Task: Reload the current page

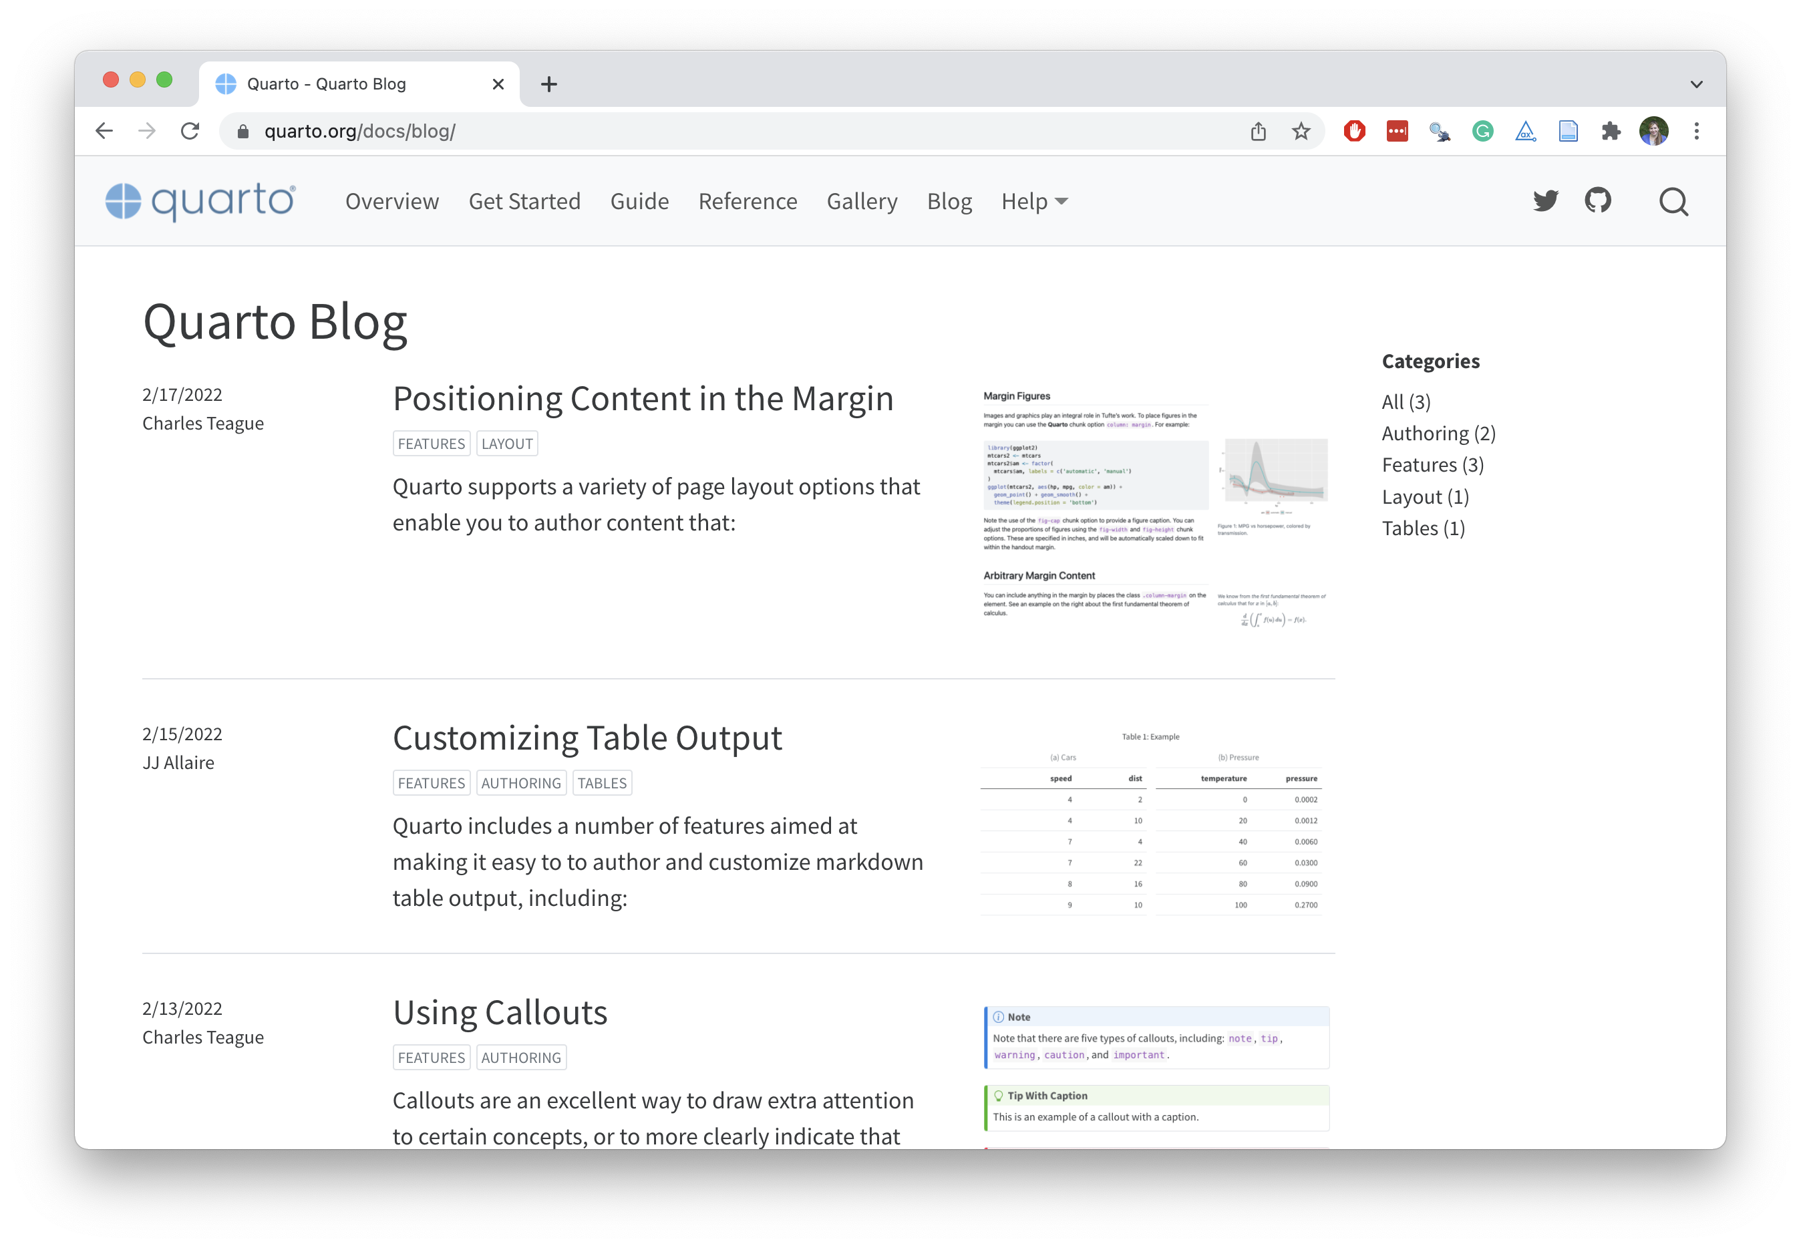Action: coord(190,130)
